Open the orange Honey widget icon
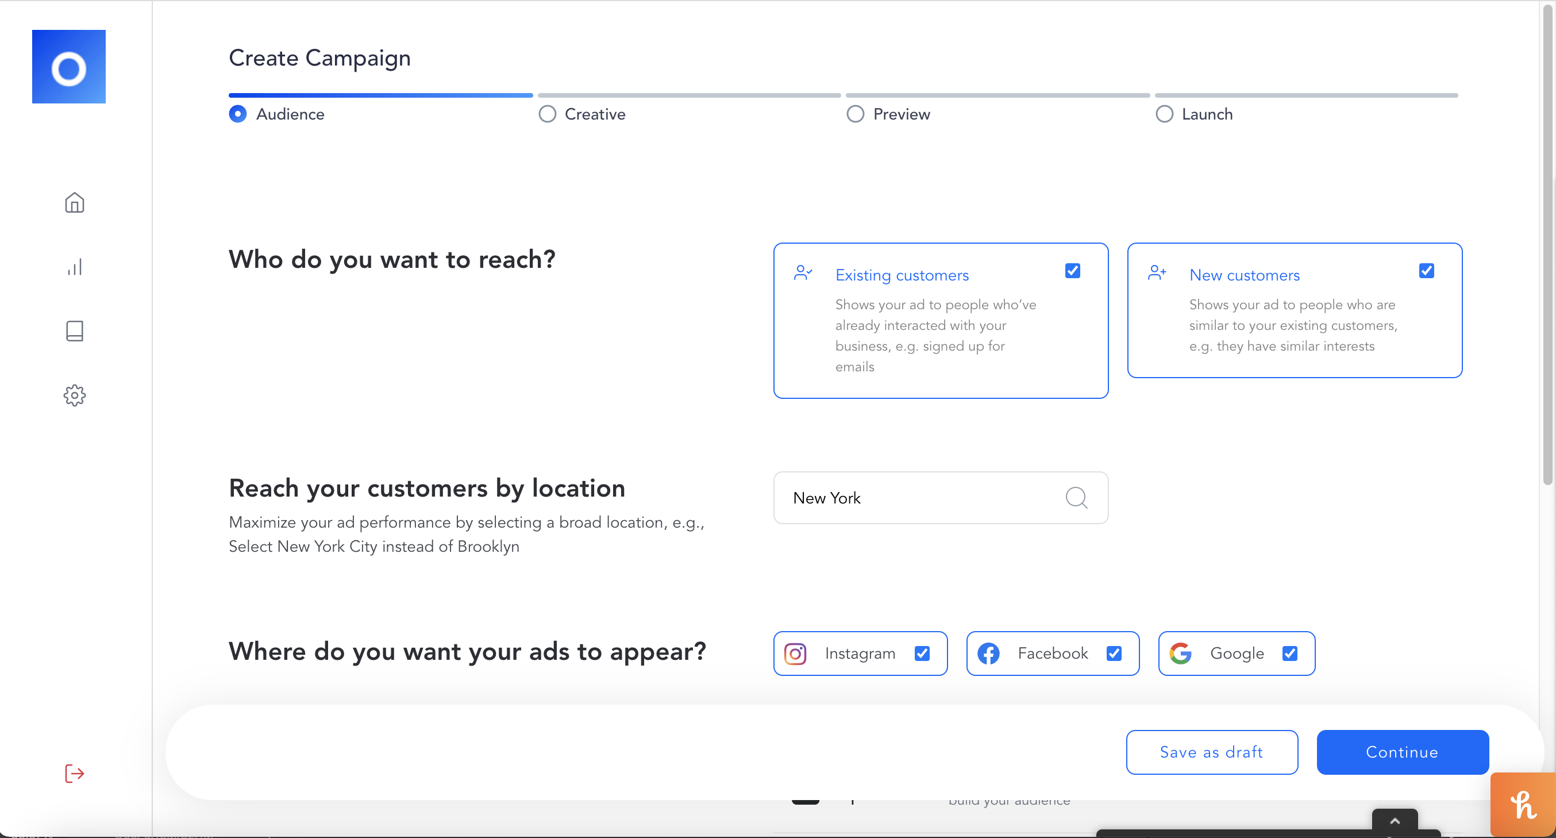Image resolution: width=1556 pixels, height=838 pixels. point(1523,805)
